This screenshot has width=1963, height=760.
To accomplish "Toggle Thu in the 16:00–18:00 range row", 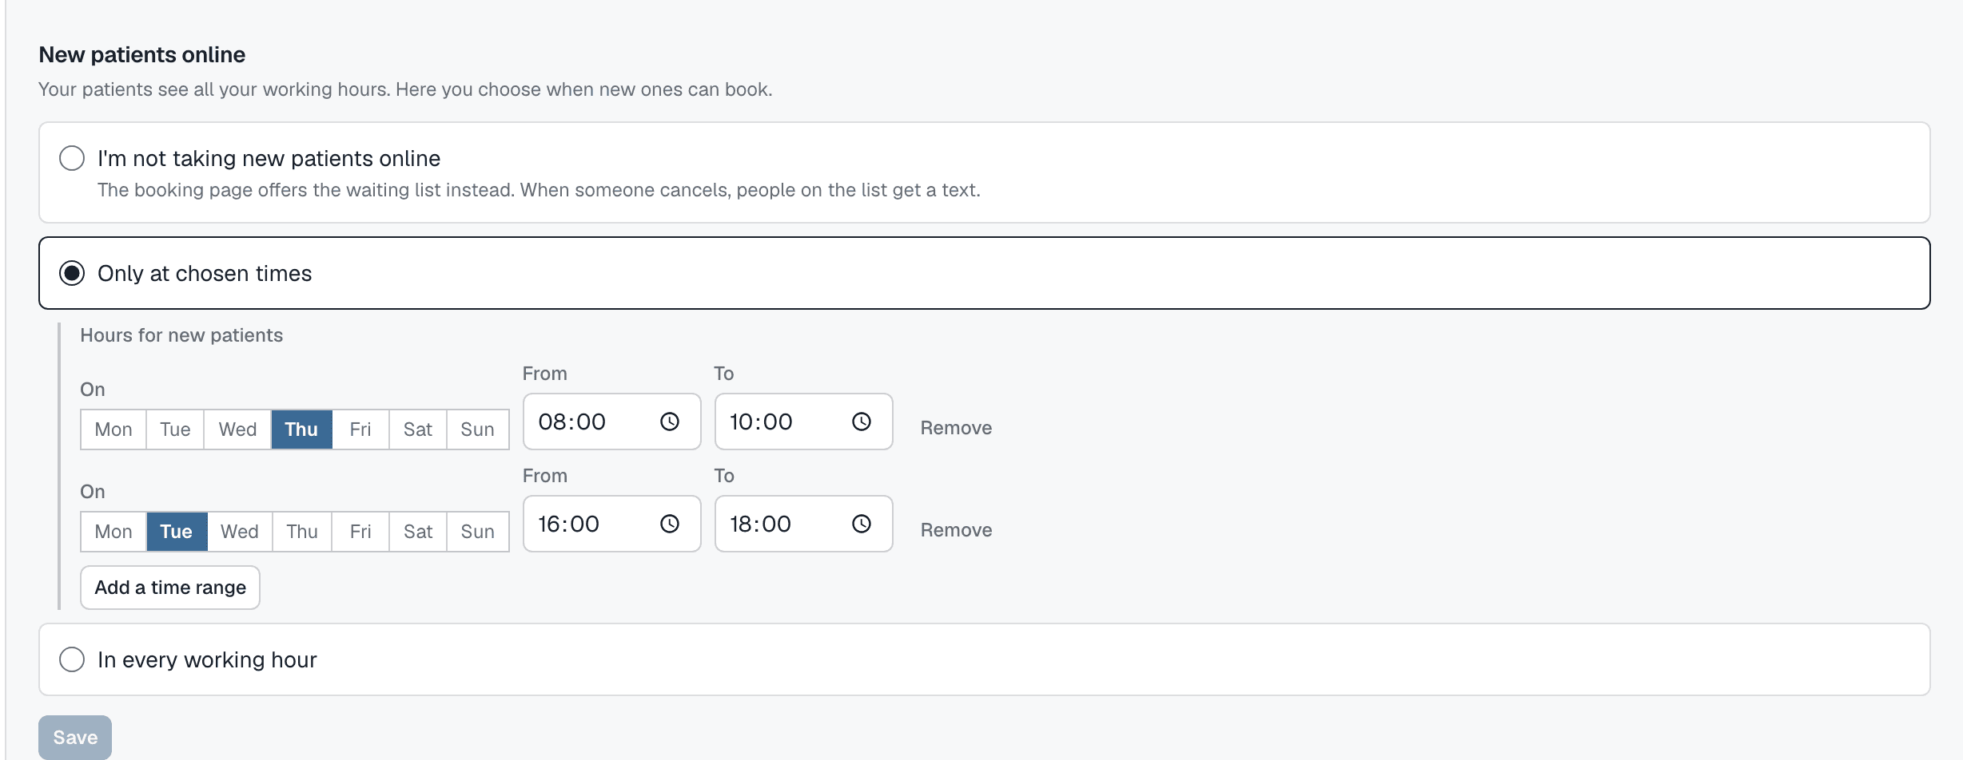I will click(302, 532).
